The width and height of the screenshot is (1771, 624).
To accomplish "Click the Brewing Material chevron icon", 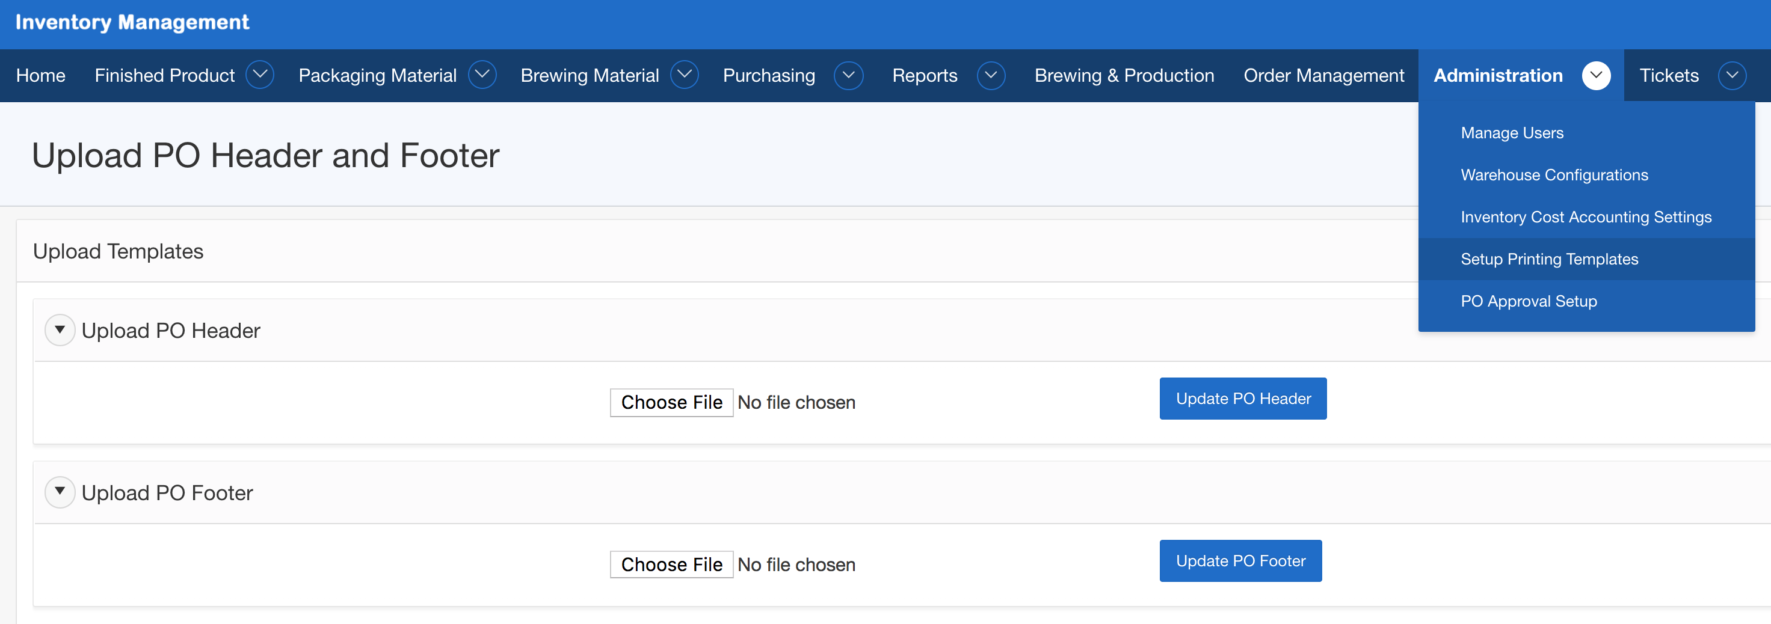I will pos(684,75).
